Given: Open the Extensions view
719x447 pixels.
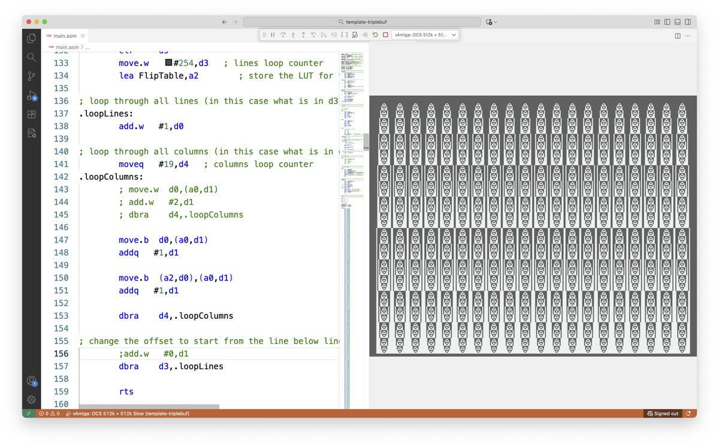Looking at the screenshot, I should 31,114.
